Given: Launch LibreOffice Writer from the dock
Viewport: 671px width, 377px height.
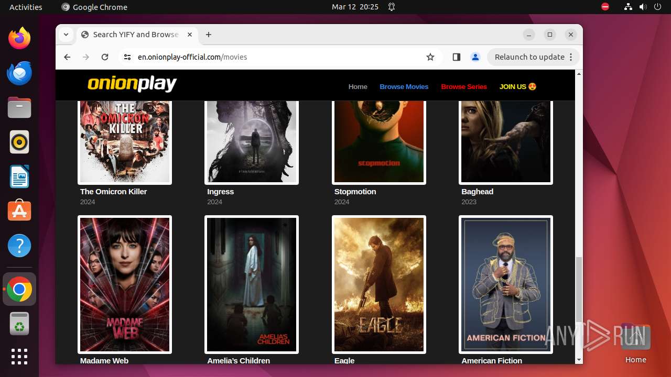Looking at the screenshot, I should point(19,176).
